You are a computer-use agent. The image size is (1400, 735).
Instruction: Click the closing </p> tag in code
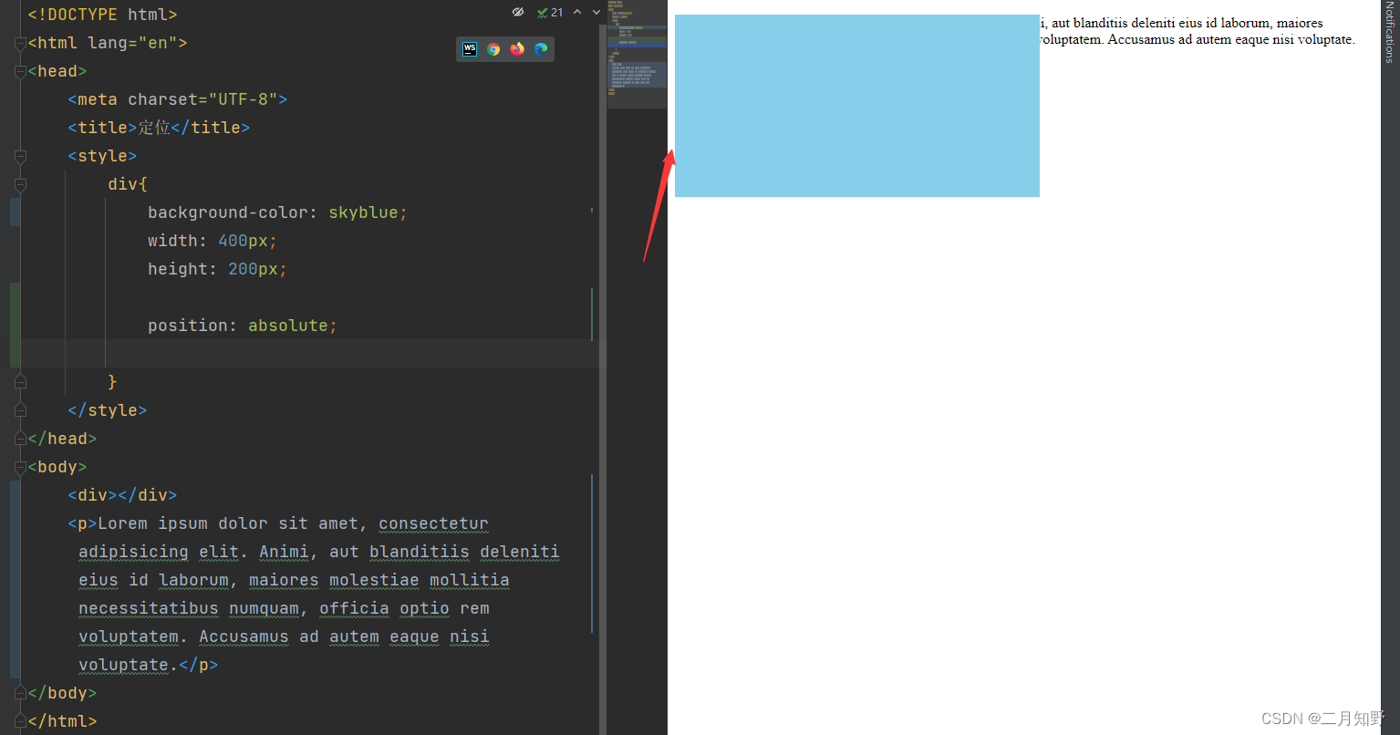[199, 665]
